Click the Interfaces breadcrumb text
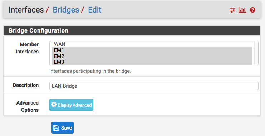Screen dimensions: 265x136 pos(26,10)
